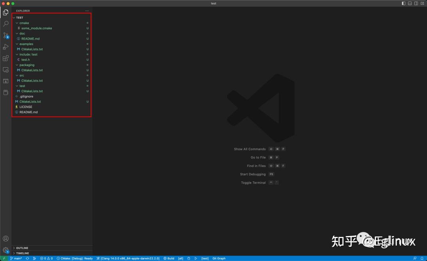Screen dimensions: 427x261
Task: Open the Run and Debug view
Action: pyautogui.click(x=6, y=47)
